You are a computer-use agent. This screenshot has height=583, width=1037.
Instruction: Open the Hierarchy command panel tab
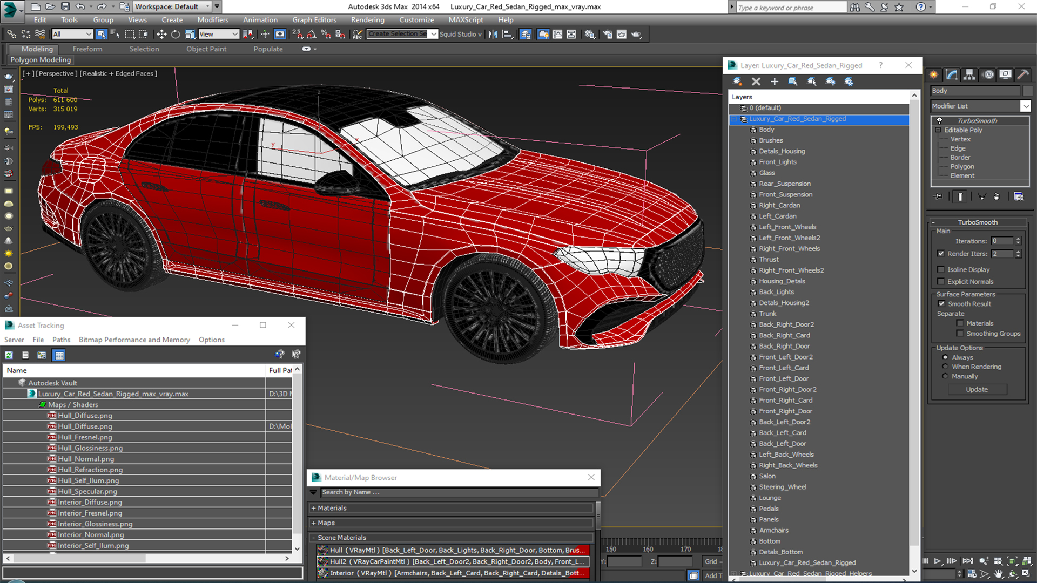coord(969,74)
